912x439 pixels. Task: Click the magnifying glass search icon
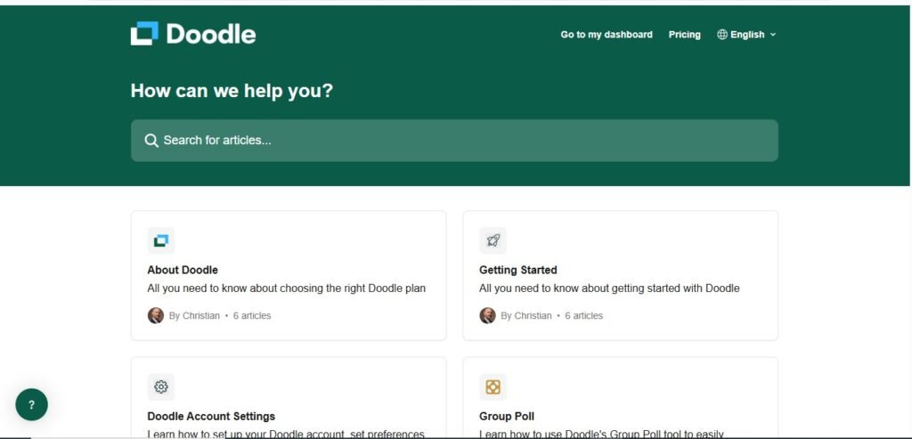click(151, 141)
